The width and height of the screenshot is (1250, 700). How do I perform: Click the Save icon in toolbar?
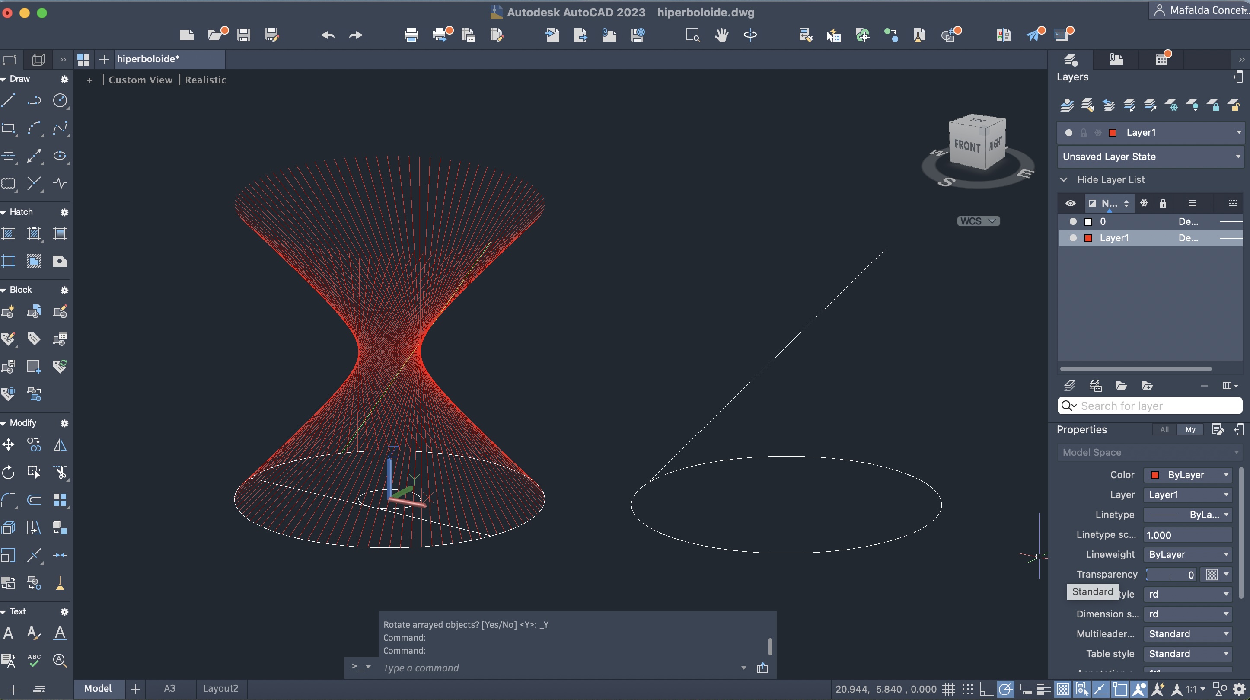(x=244, y=35)
